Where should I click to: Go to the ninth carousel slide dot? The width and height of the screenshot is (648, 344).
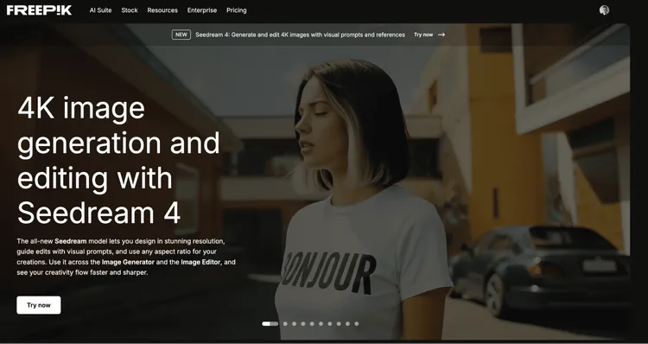347,324
